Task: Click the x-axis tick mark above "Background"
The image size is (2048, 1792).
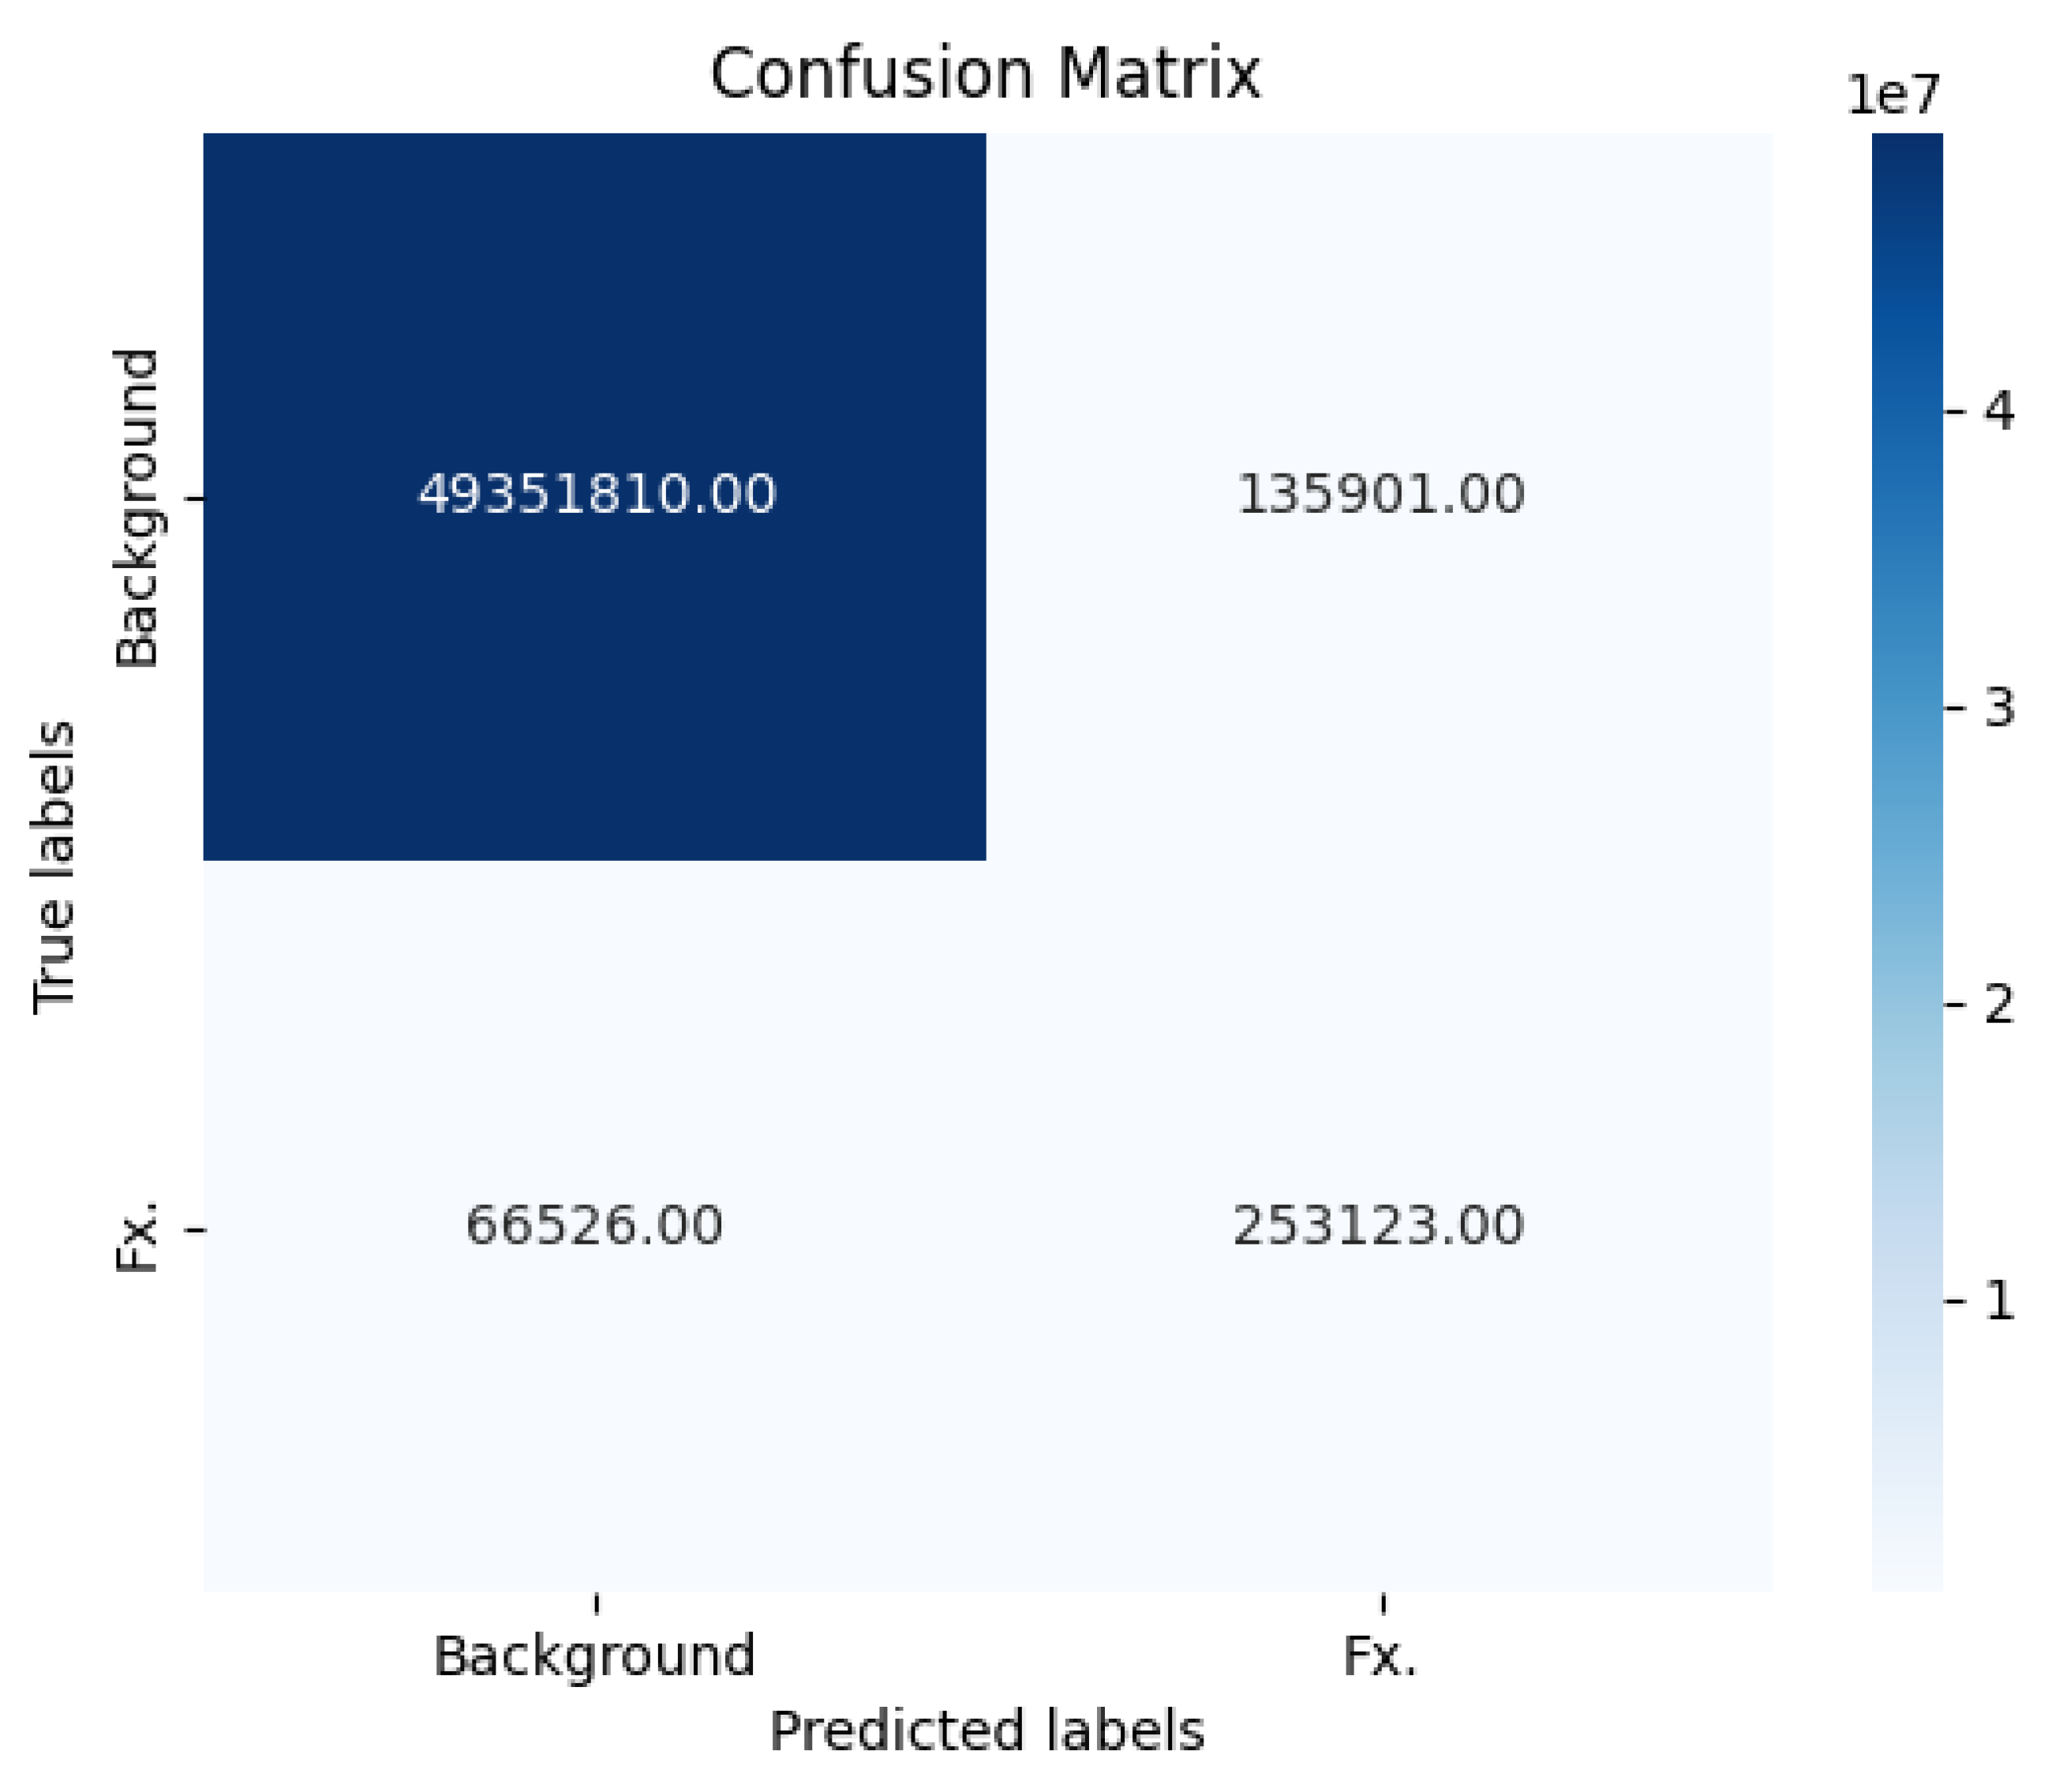Action: tap(596, 1603)
